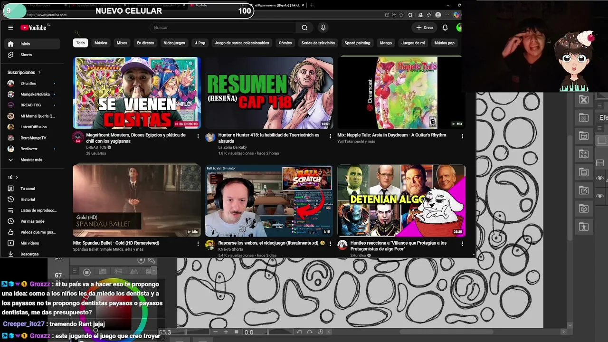Open options menu for Napple Tale mix
The width and height of the screenshot is (608, 342).
[462, 136]
